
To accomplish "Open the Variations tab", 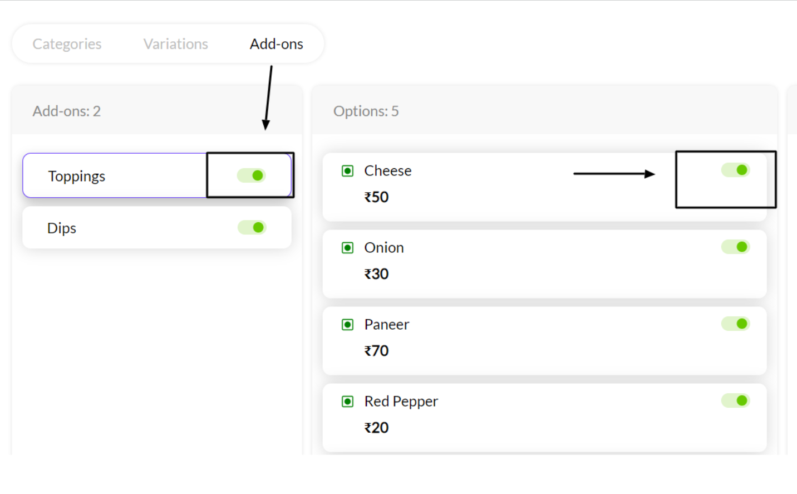I will click(x=175, y=44).
